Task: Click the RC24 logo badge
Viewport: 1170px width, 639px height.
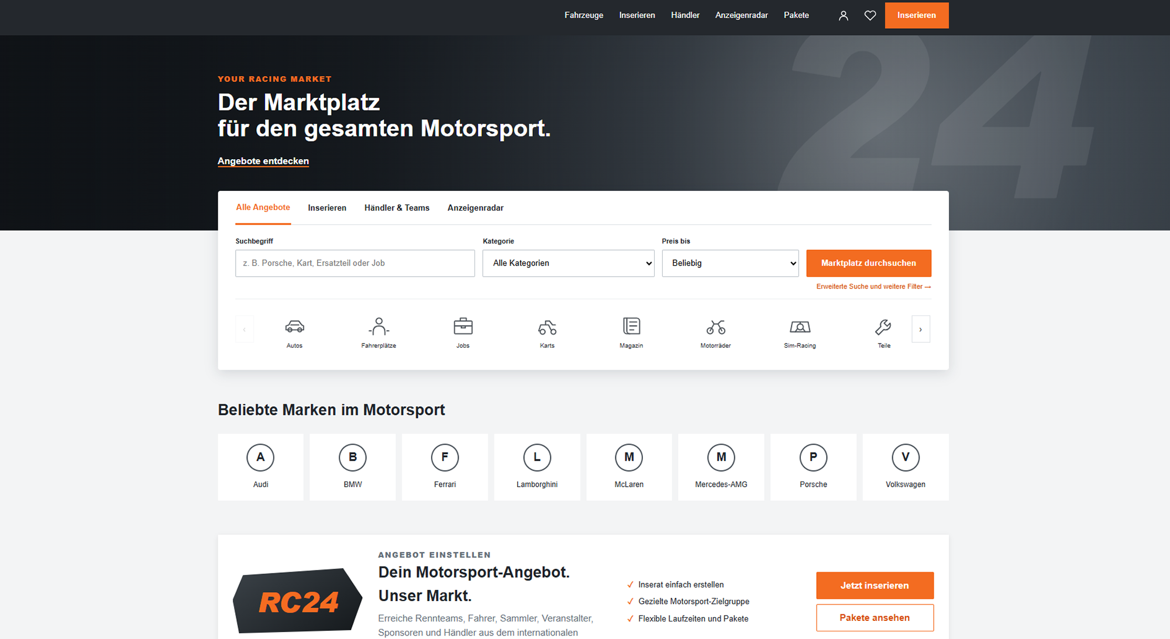Action: pos(298,602)
